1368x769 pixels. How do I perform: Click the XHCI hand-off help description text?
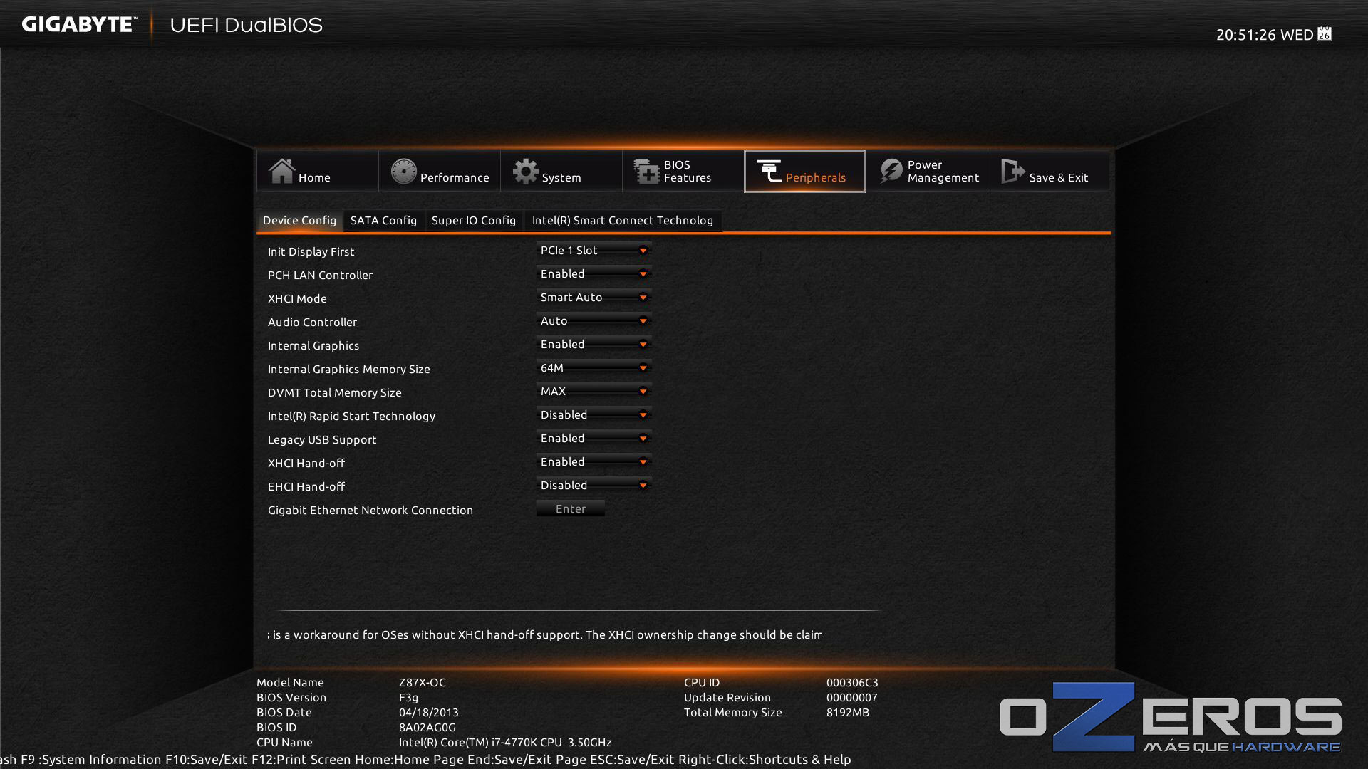[544, 634]
